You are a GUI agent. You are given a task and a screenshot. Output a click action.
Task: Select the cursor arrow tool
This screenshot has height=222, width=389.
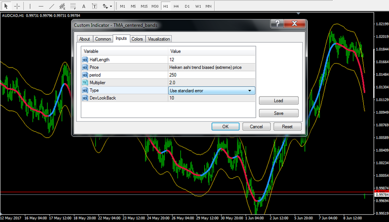point(6,6)
